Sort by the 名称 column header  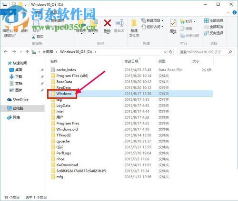[54, 61]
